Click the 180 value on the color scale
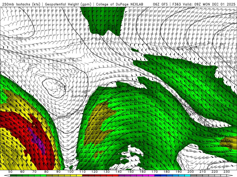This screenshot has width=237, height=177. click(166, 172)
